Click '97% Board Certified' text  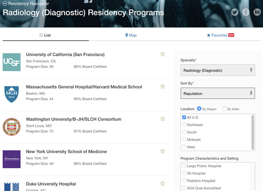pyautogui.click(x=90, y=131)
